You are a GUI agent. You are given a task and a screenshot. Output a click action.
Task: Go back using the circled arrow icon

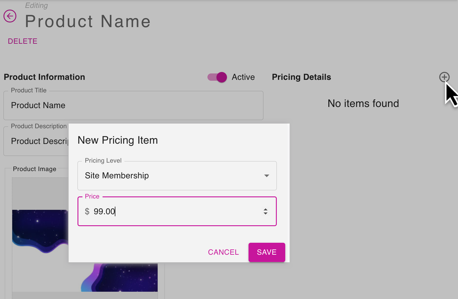point(10,16)
